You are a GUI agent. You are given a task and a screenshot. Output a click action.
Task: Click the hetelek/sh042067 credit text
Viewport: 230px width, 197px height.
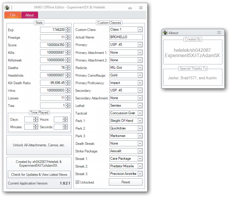point(192,50)
